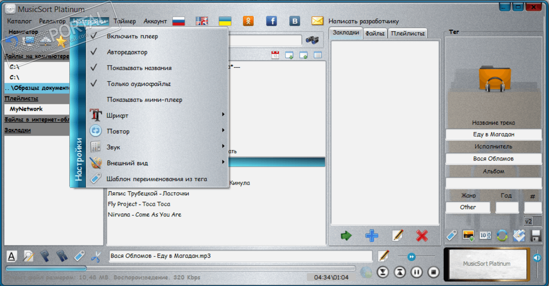Open the 'Редактор' menu

coord(52,21)
